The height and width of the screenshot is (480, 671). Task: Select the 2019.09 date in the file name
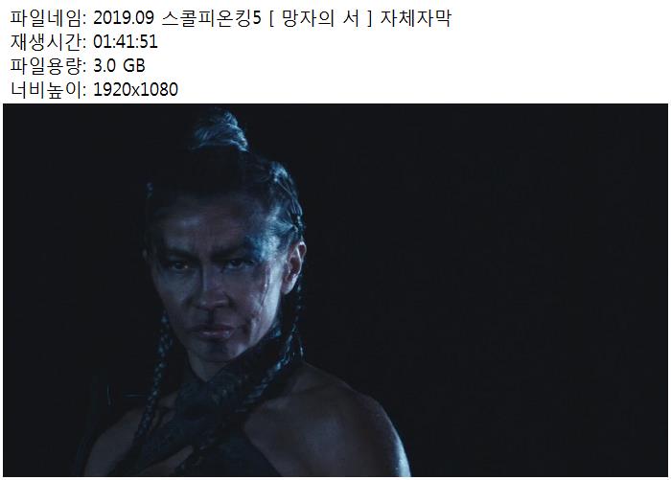click(124, 18)
